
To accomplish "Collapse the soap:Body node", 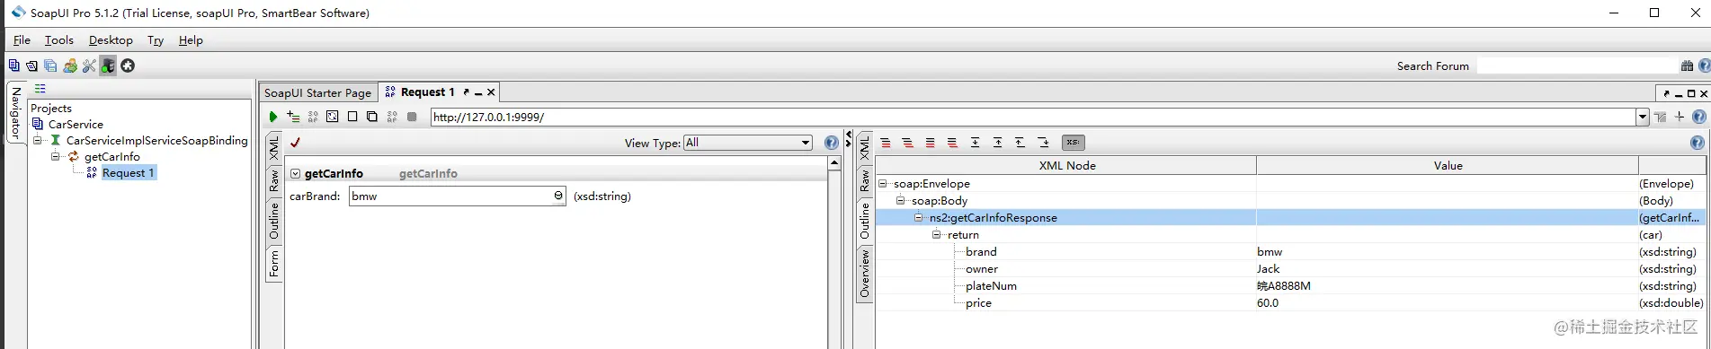I will click(901, 201).
